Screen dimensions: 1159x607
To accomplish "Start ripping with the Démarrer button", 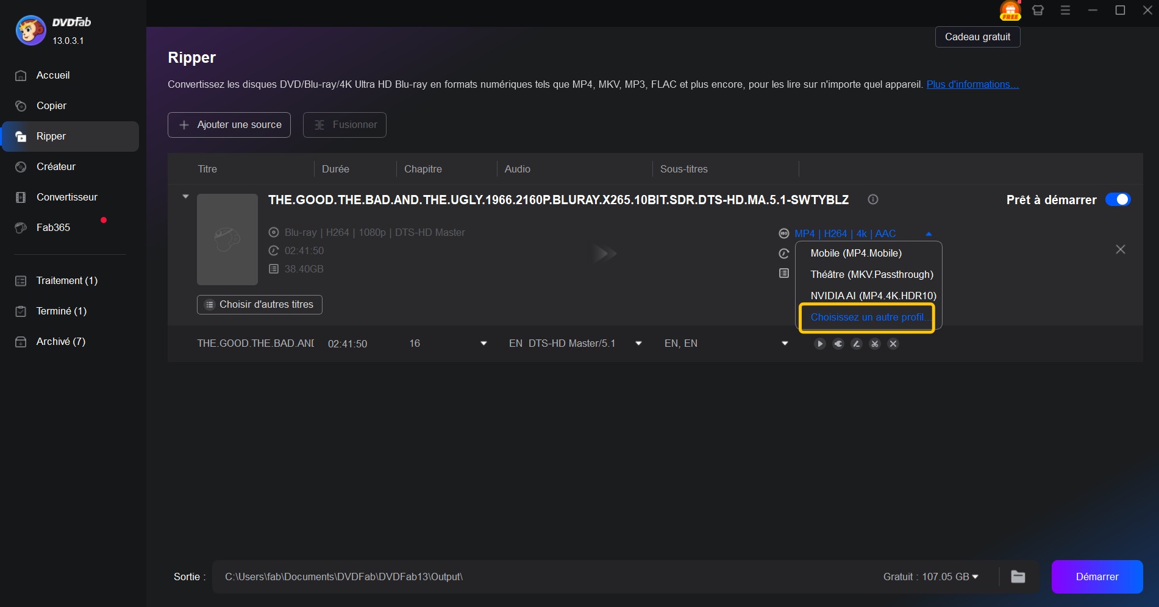I will pyautogui.click(x=1097, y=577).
